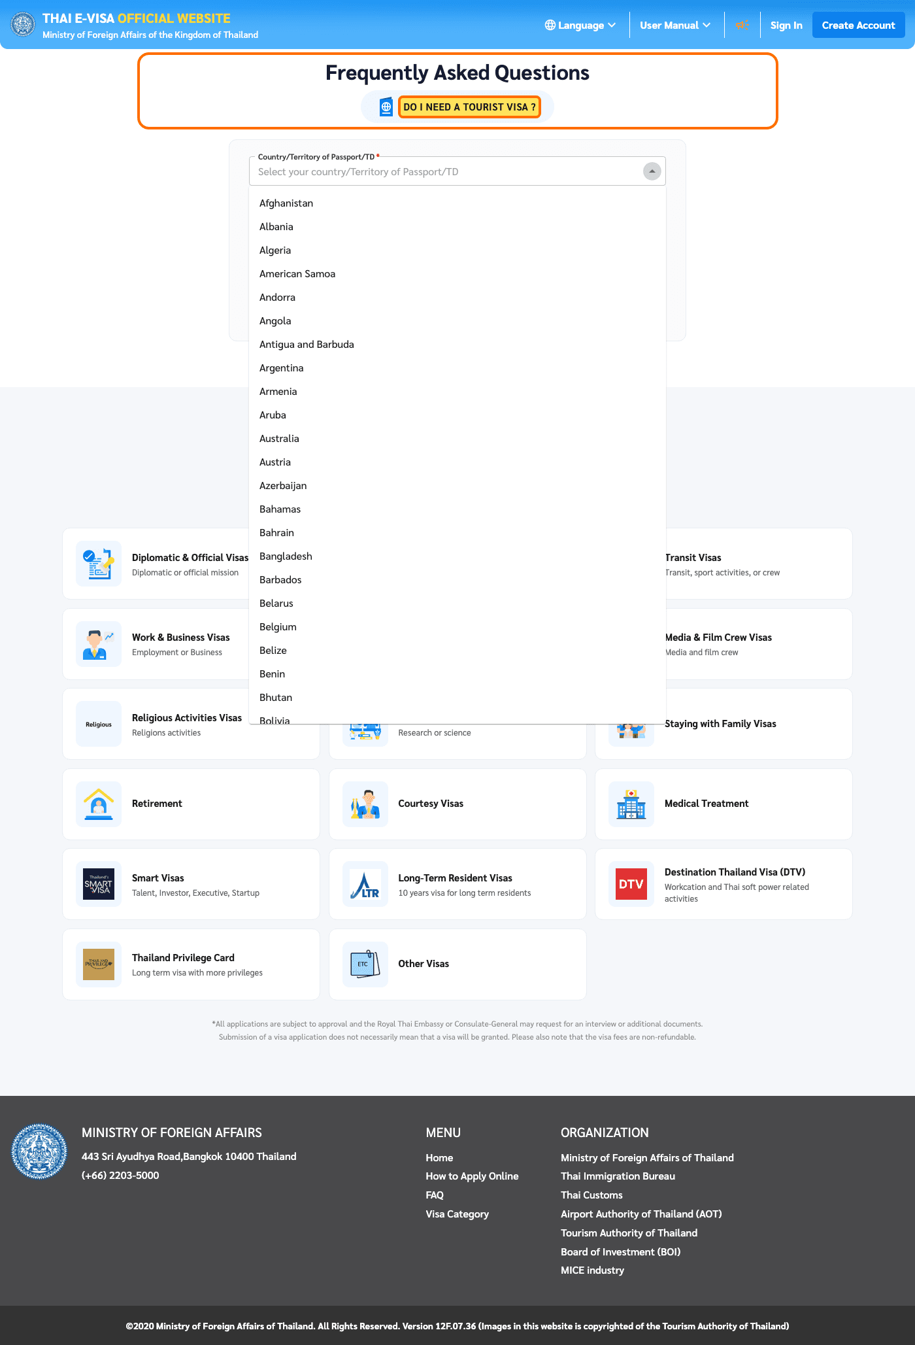Collapse the country list with the arrow
This screenshot has width=915, height=1345.
coord(652,171)
